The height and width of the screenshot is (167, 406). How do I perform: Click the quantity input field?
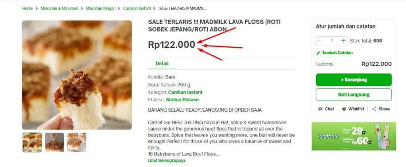click(331, 40)
